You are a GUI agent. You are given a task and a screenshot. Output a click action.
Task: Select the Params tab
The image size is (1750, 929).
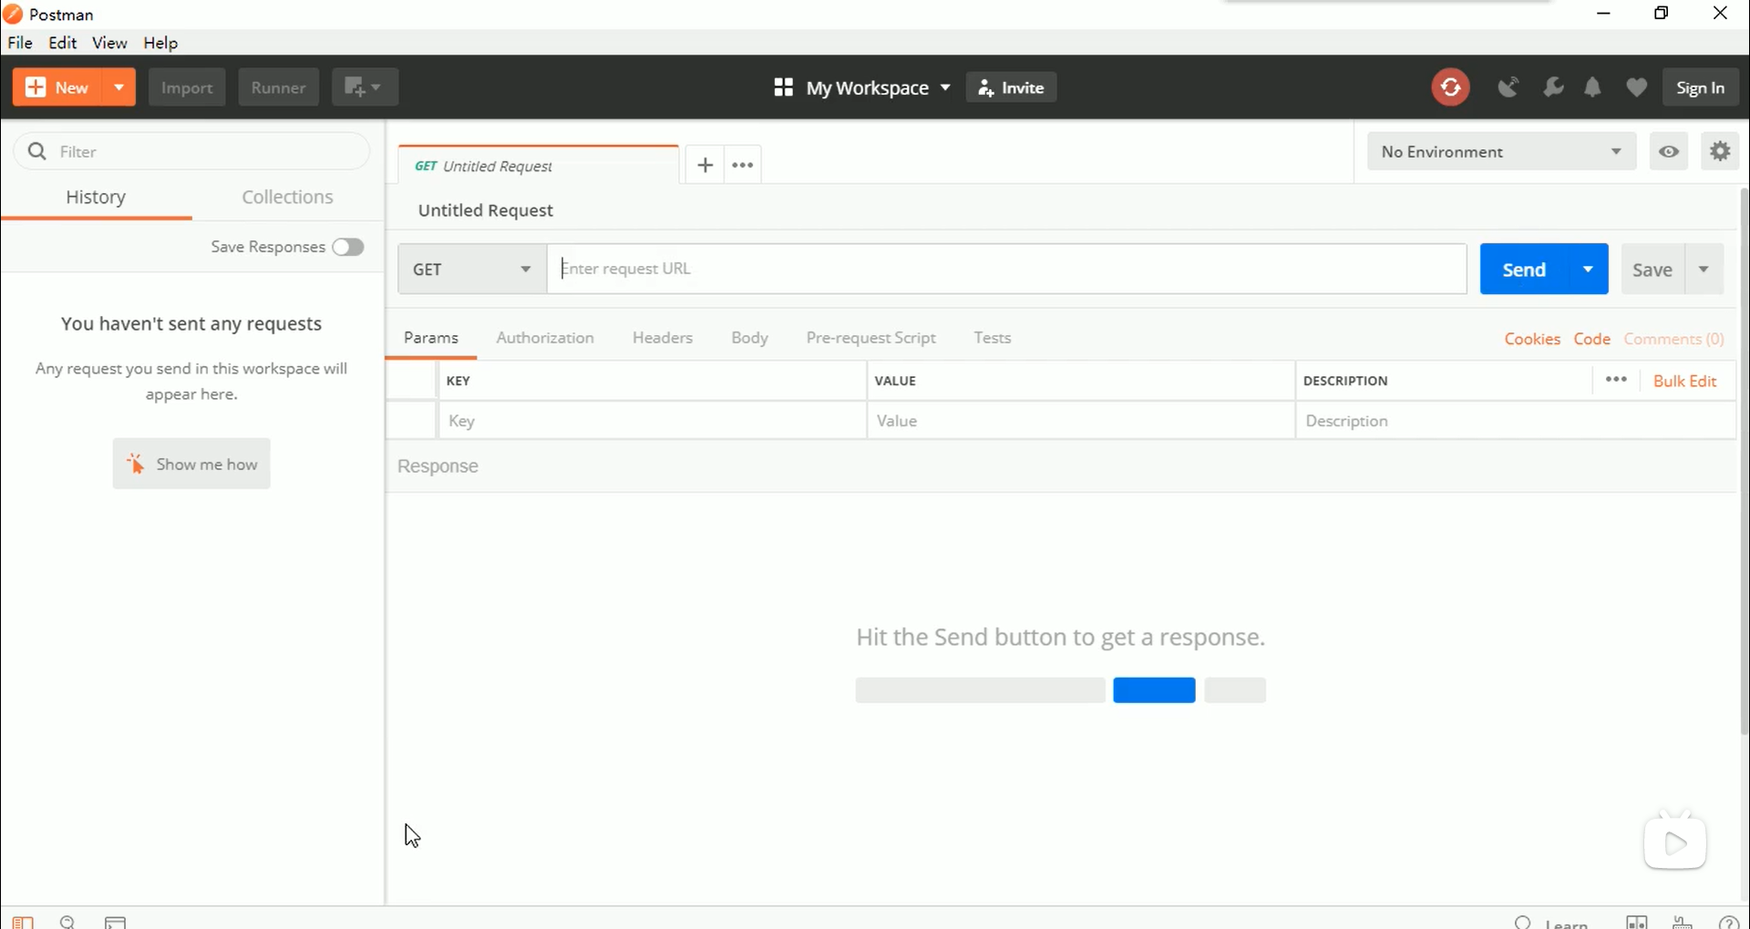(431, 338)
